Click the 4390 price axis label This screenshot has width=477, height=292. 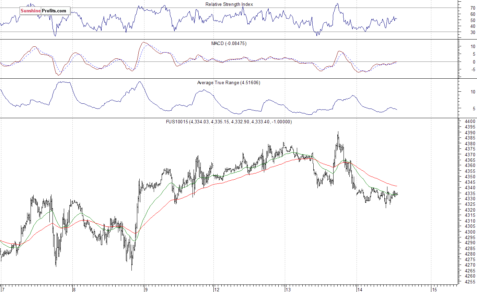click(x=471, y=133)
